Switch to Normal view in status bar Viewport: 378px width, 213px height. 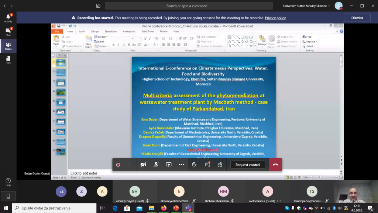click(287, 177)
